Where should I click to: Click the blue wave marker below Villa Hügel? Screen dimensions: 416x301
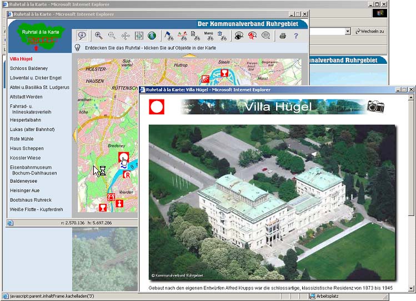click(123, 167)
